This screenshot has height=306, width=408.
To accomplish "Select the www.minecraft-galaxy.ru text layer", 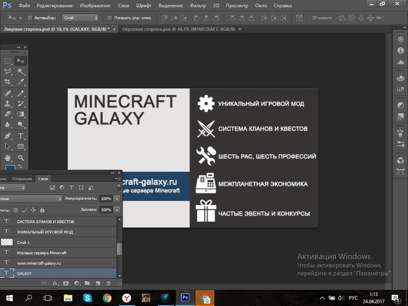I will (x=39, y=263).
